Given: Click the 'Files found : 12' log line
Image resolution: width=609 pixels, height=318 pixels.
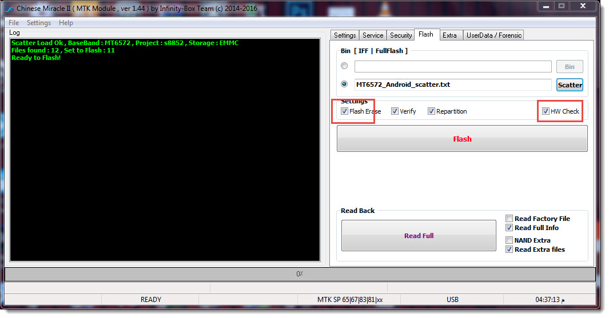Looking at the screenshot, I should pos(63,50).
